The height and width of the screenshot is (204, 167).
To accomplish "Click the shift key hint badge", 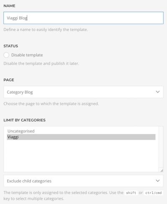I will [x=131, y=193].
